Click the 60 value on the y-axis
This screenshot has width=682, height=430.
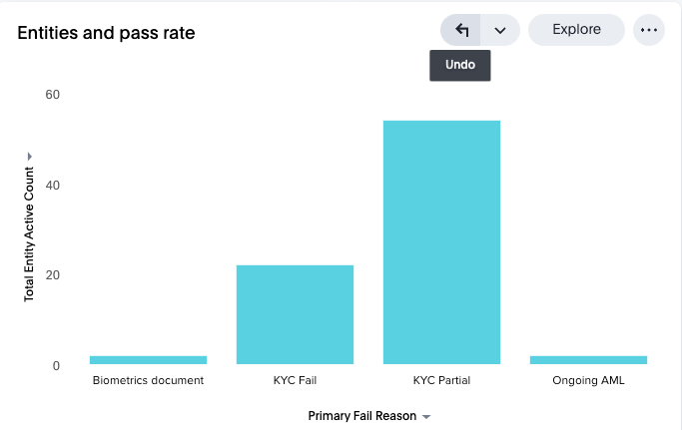52,95
